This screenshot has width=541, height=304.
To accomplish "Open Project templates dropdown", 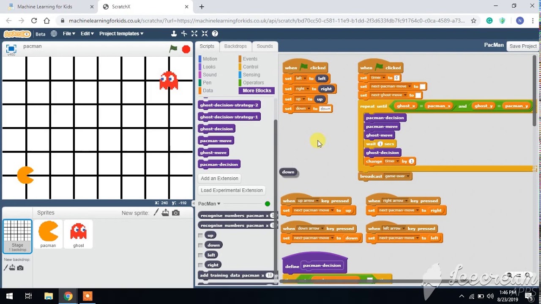I will [x=121, y=34].
